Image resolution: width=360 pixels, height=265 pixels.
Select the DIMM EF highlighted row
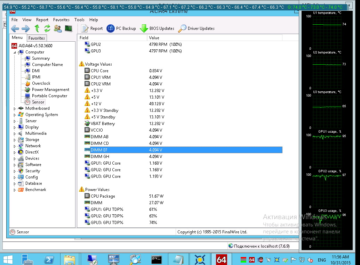coord(183,150)
